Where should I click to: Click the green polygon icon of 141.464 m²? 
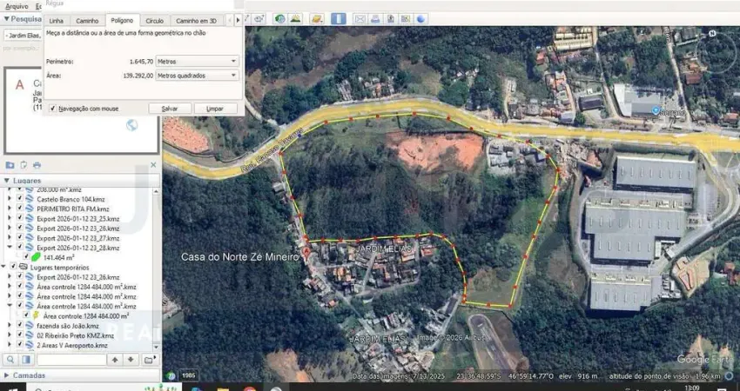tap(37, 257)
